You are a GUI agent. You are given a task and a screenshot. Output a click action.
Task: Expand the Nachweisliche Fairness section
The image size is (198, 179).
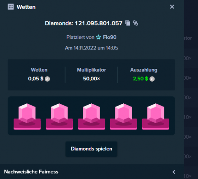coord(92,171)
